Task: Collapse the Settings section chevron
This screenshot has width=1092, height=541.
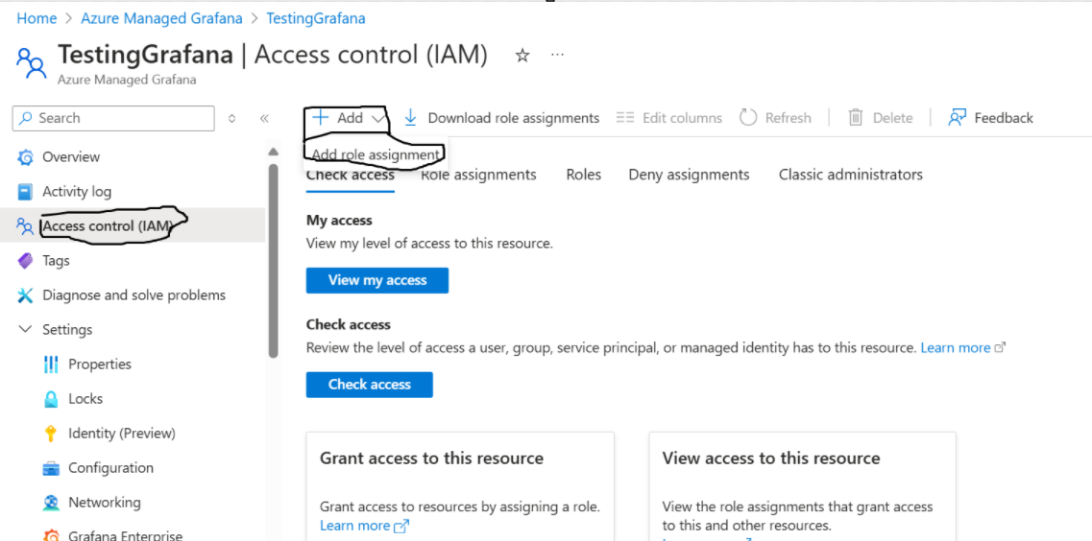Action: (25, 329)
